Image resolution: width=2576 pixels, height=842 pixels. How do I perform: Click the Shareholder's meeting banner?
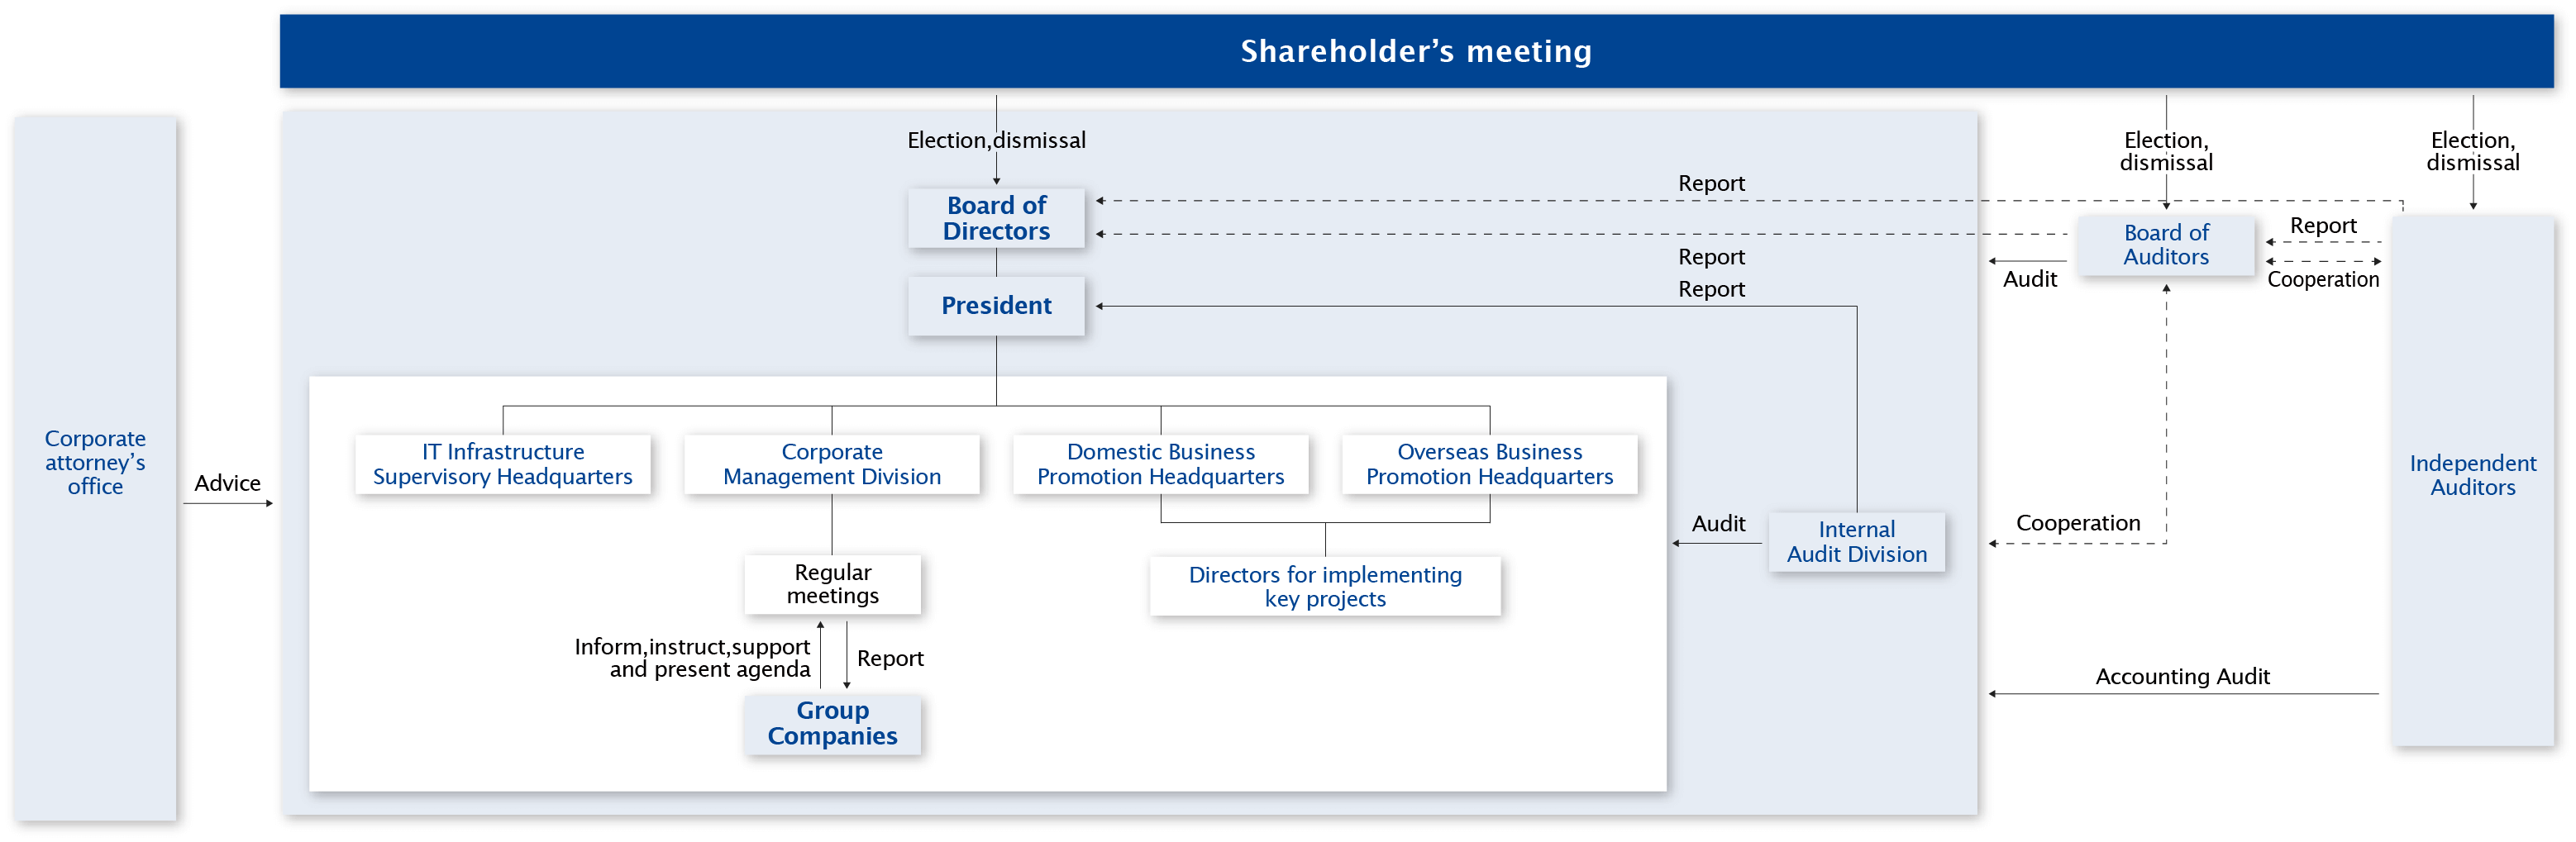(1416, 51)
